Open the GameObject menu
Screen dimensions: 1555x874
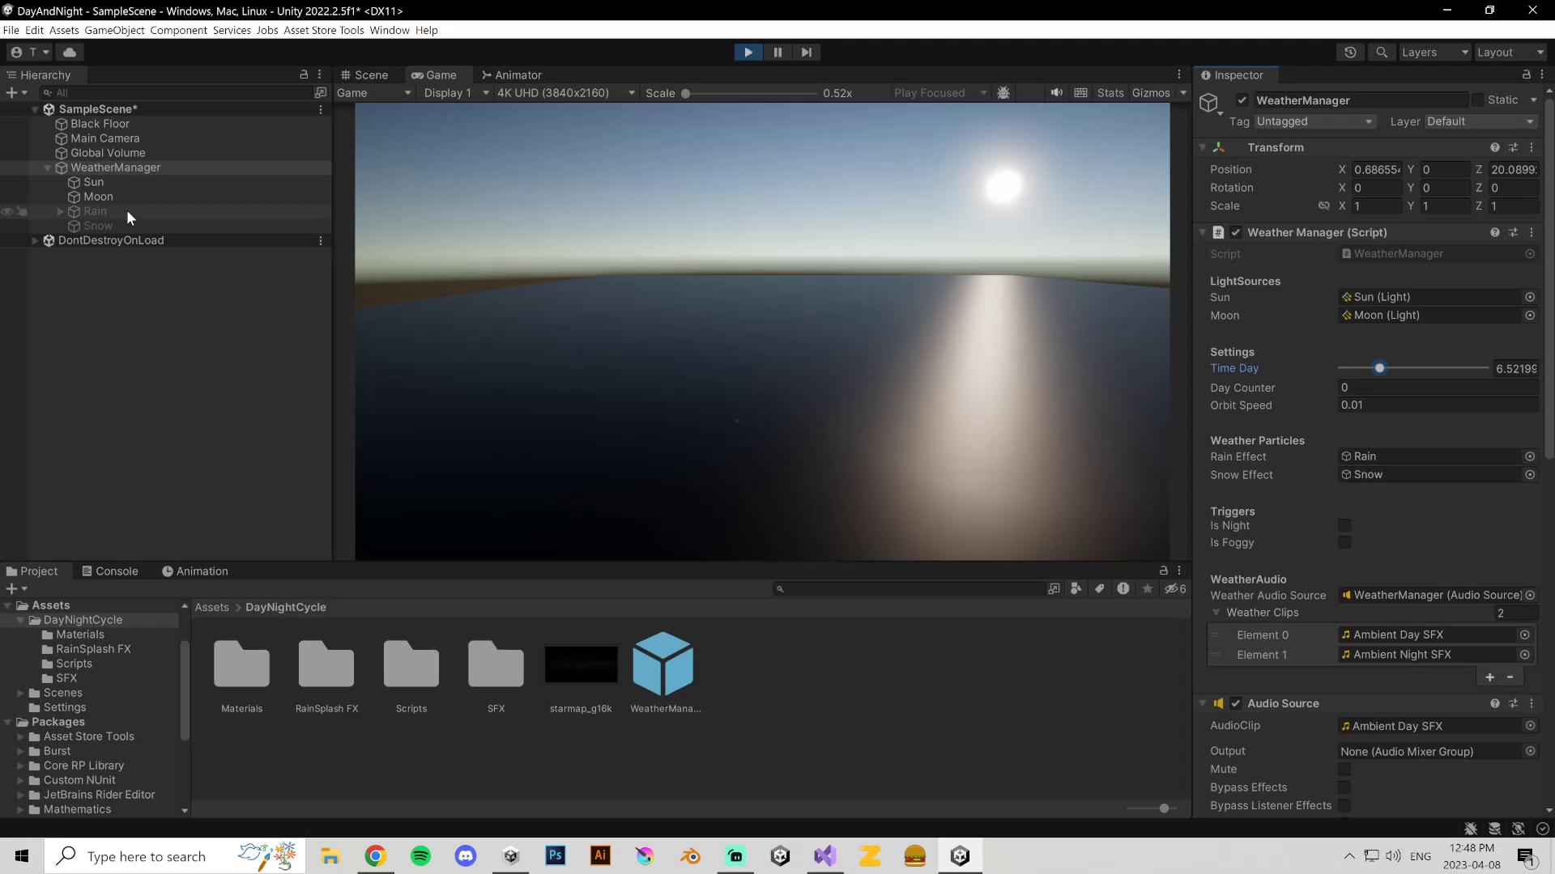click(x=114, y=30)
